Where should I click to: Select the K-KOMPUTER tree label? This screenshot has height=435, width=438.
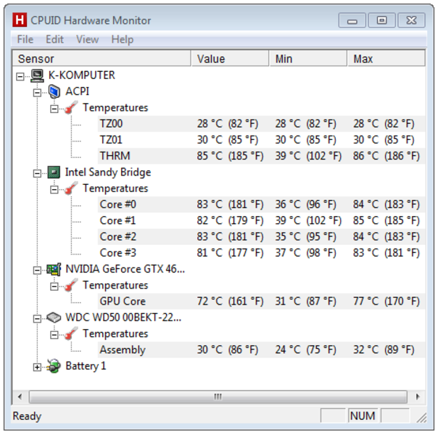pos(81,75)
